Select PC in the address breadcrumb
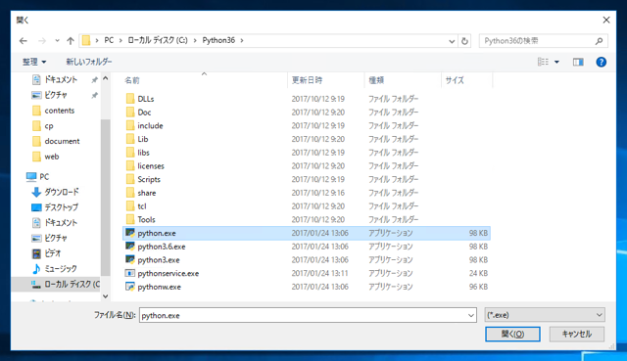The height and width of the screenshot is (361, 627). coord(109,40)
